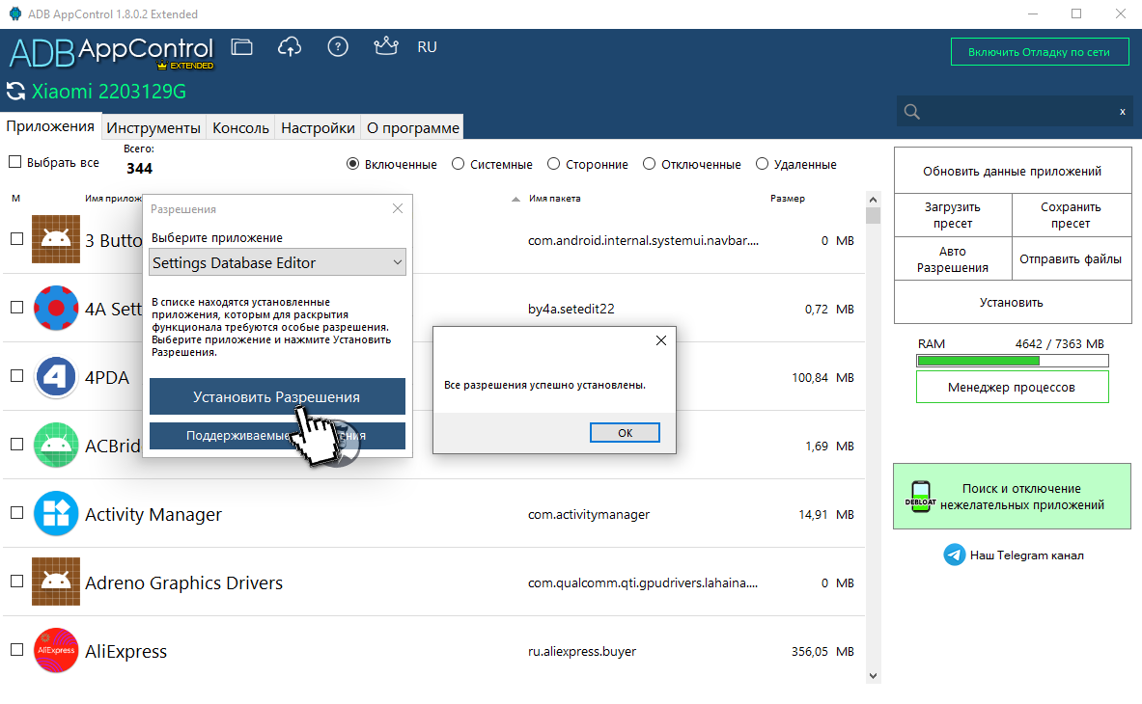1142x704 pixels.
Task: Click the ACBridge android app icon
Action: (56, 446)
